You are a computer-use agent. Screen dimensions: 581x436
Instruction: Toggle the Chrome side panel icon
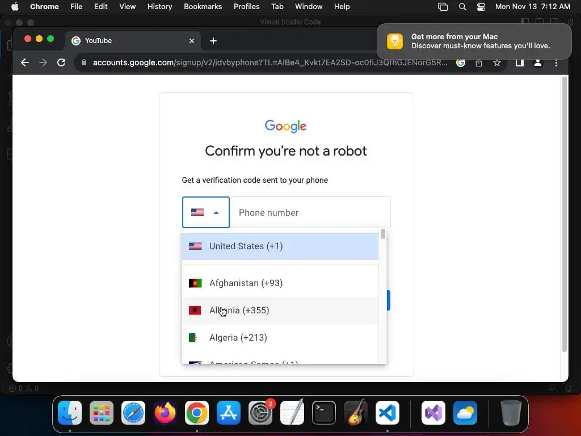point(520,62)
